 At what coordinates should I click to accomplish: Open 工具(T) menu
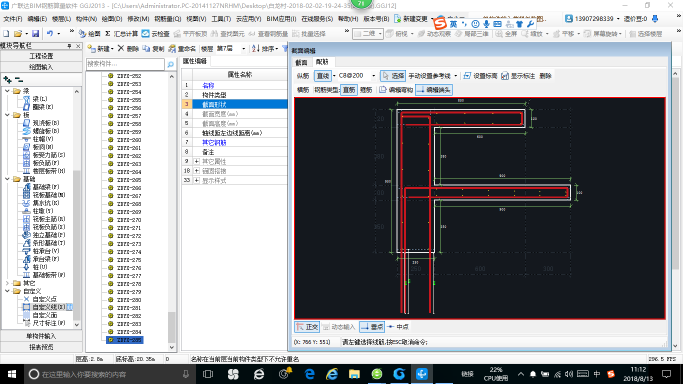221,19
